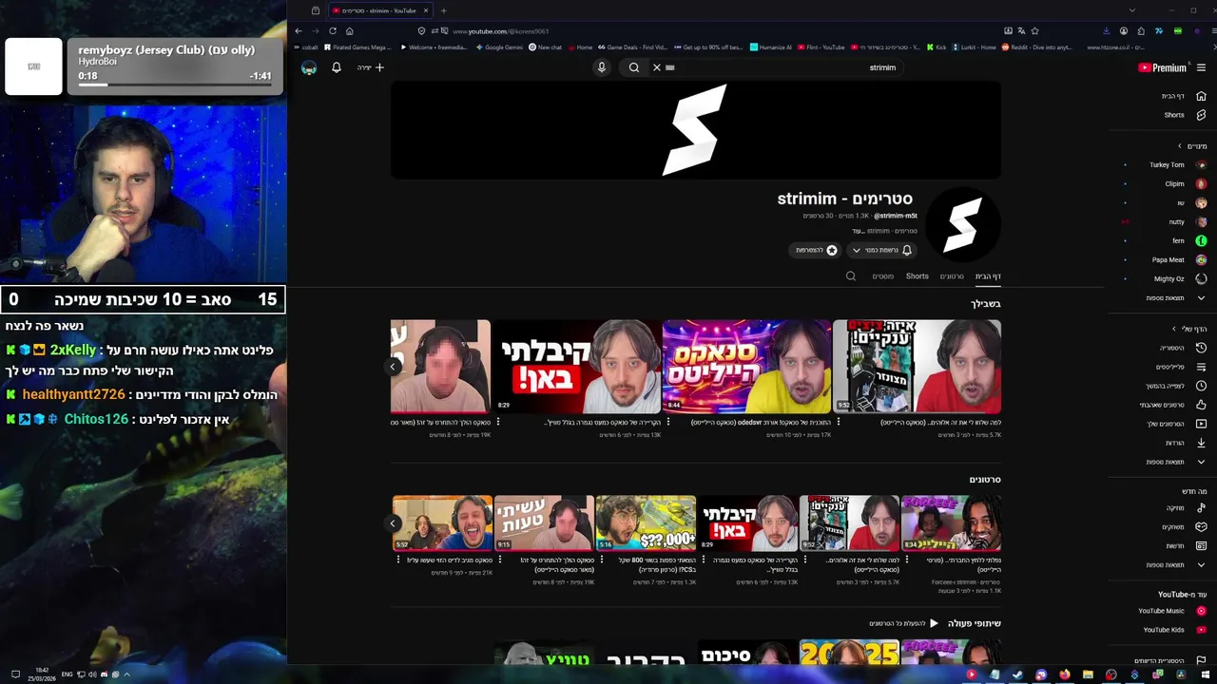The width and height of the screenshot is (1217, 684).
Task: Open לצפייה בהמשך watch later in the sidebar
Action: pyautogui.click(x=1176, y=386)
